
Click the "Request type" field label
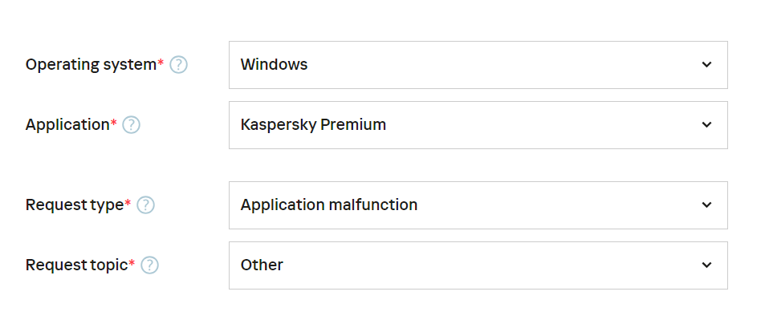pos(75,205)
